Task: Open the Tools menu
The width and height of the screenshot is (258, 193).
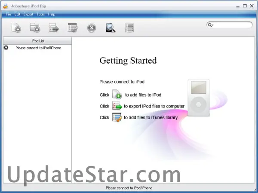Action: [40, 14]
